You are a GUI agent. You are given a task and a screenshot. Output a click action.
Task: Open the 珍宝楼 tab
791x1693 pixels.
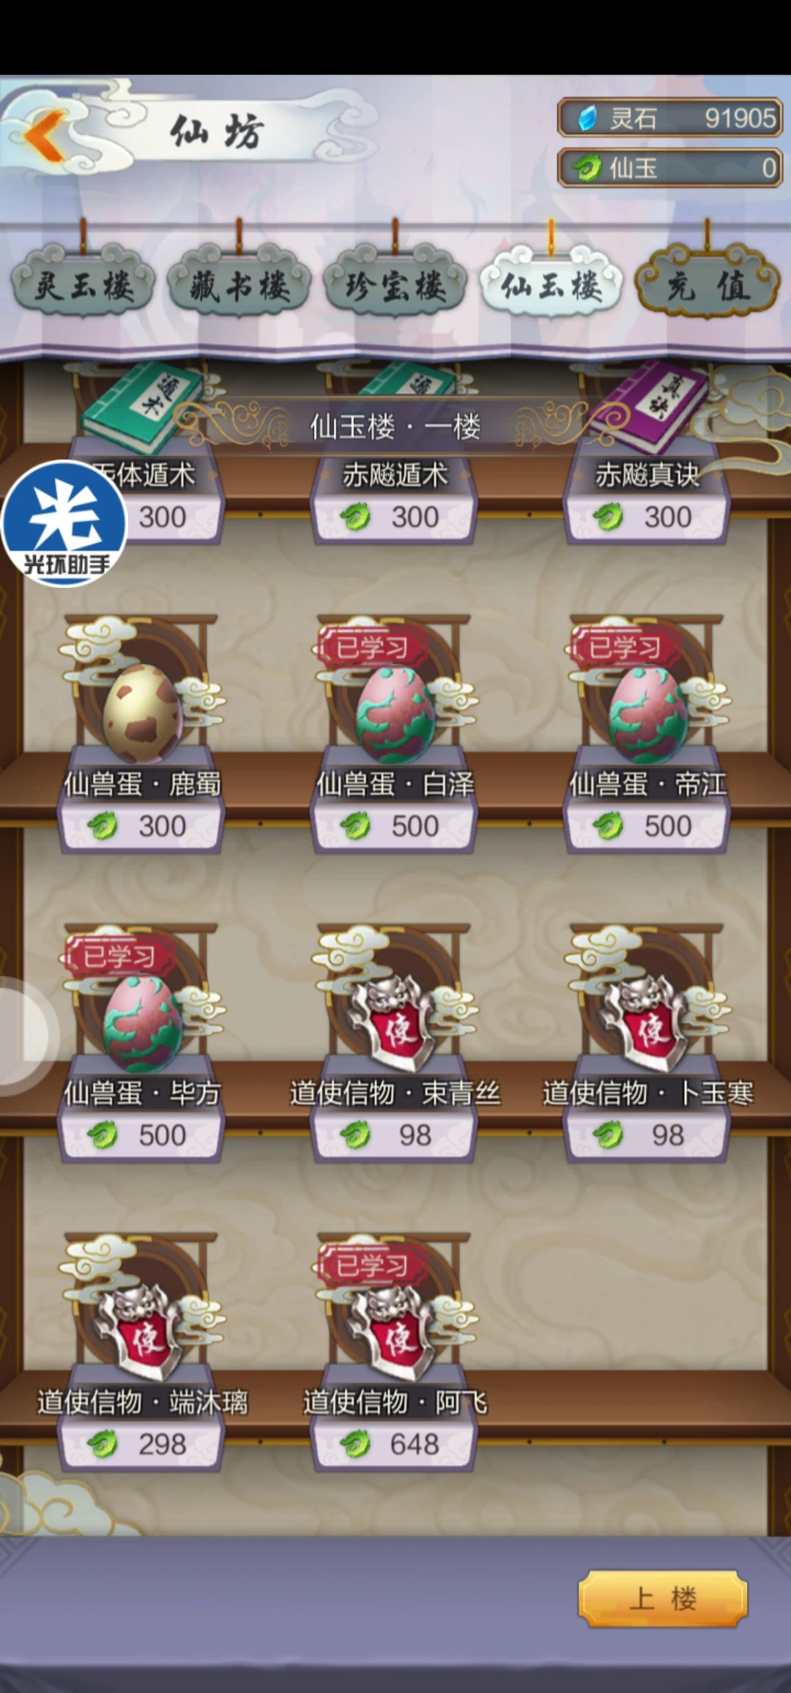coord(395,284)
